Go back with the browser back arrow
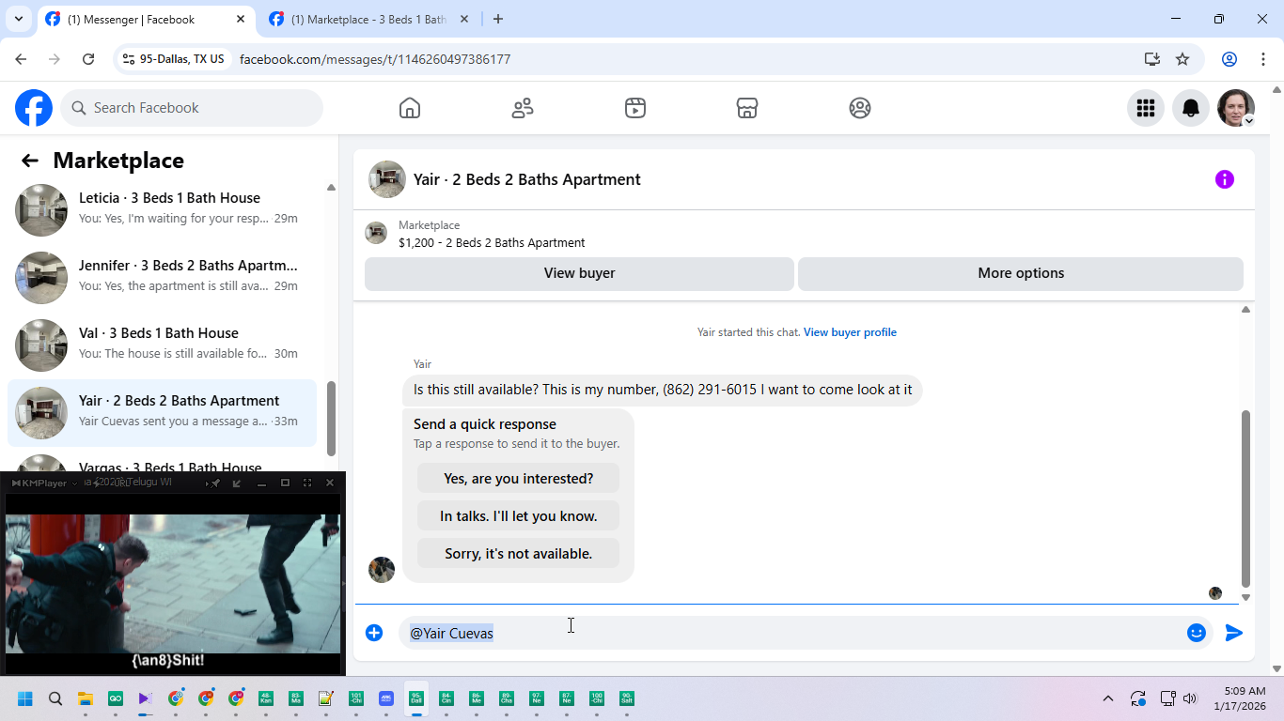Image resolution: width=1284 pixels, height=721 pixels. 21,59
